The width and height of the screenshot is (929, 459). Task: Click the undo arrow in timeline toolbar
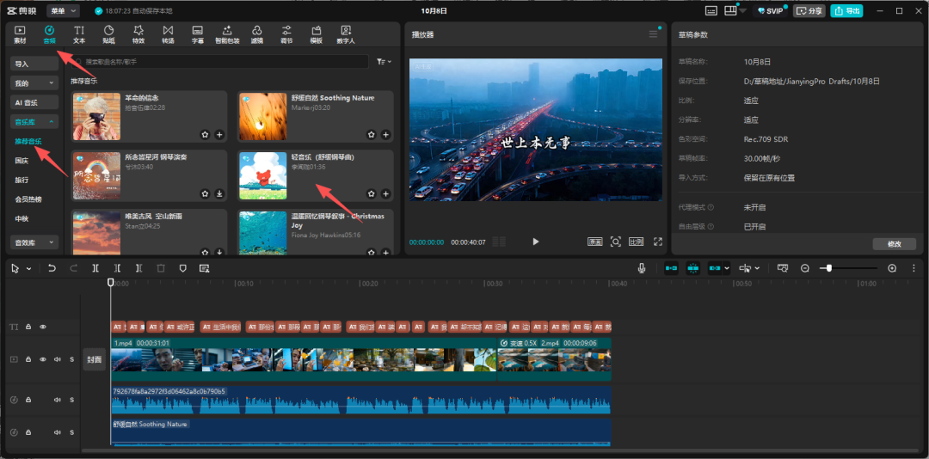pyautogui.click(x=52, y=268)
